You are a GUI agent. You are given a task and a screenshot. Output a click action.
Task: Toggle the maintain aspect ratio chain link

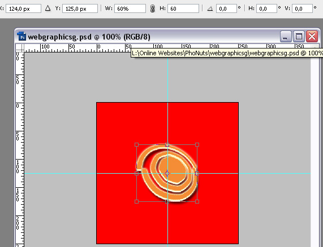[x=152, y=8]
